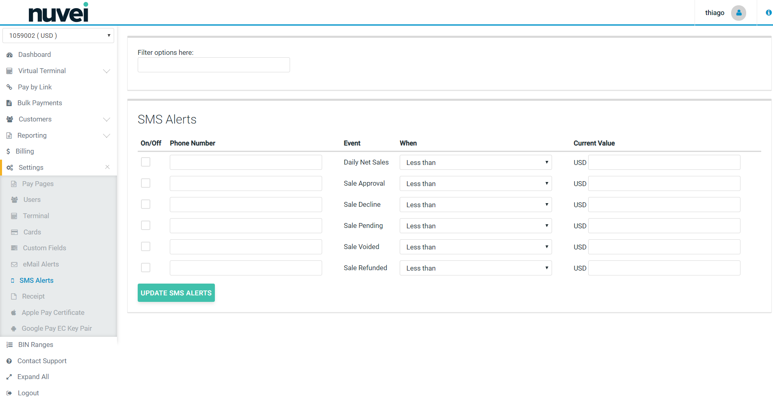
Task: Expand the Virtual Terminal menu chevron
Action: [x=106, y=71]
